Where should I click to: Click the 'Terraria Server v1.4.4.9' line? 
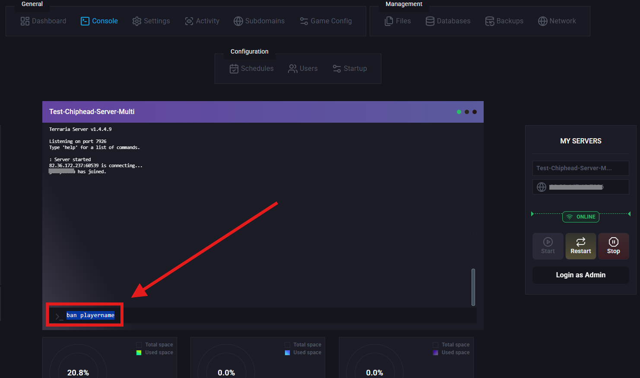point(80,129)
